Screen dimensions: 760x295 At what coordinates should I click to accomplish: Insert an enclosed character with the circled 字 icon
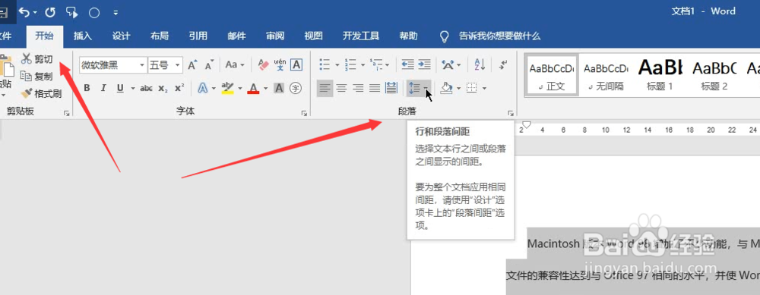point(296,88)
